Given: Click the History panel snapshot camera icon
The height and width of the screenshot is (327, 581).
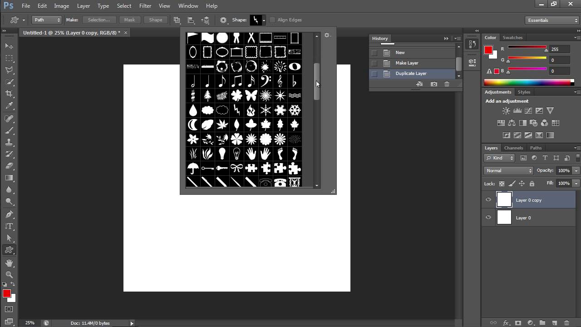Looking at the screenshot, I should pos(433,84).
